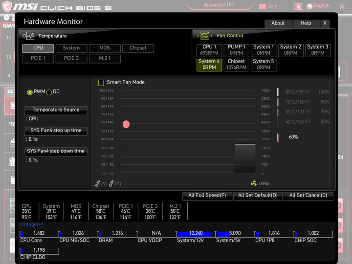This screenshot has height=264, width=352.
Task: Click the Chipset 58°C temperature reading
Action: (x=101, y=212)
